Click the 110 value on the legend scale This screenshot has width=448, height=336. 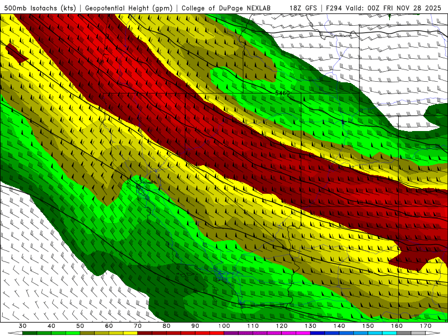(x=253, y=326)
